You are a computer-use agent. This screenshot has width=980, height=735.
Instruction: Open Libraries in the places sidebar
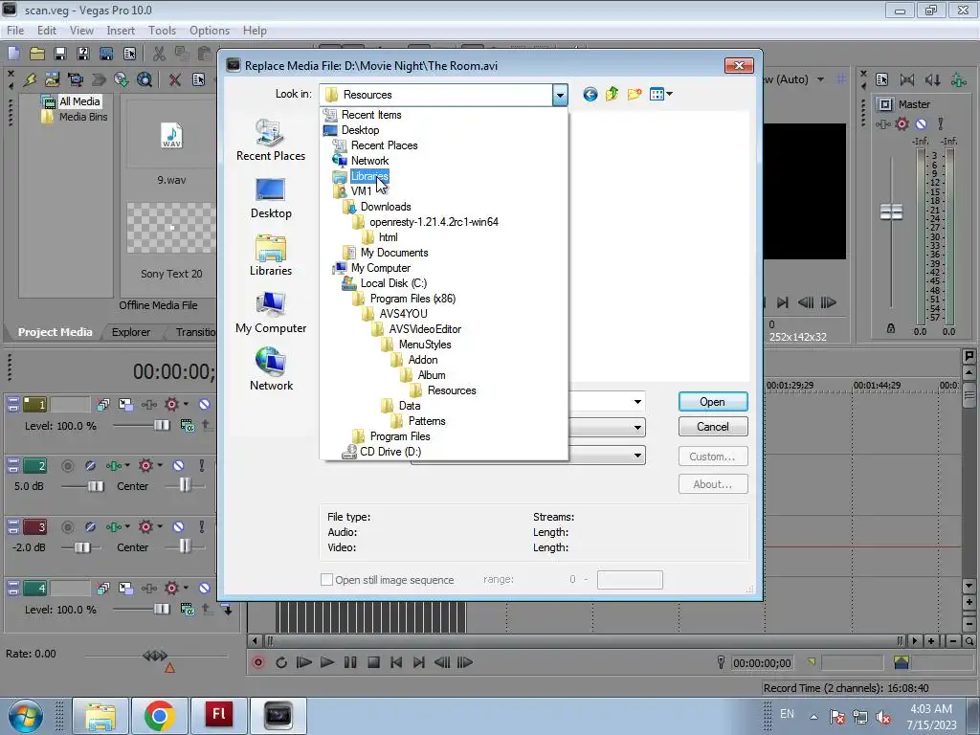click(271, 256)
